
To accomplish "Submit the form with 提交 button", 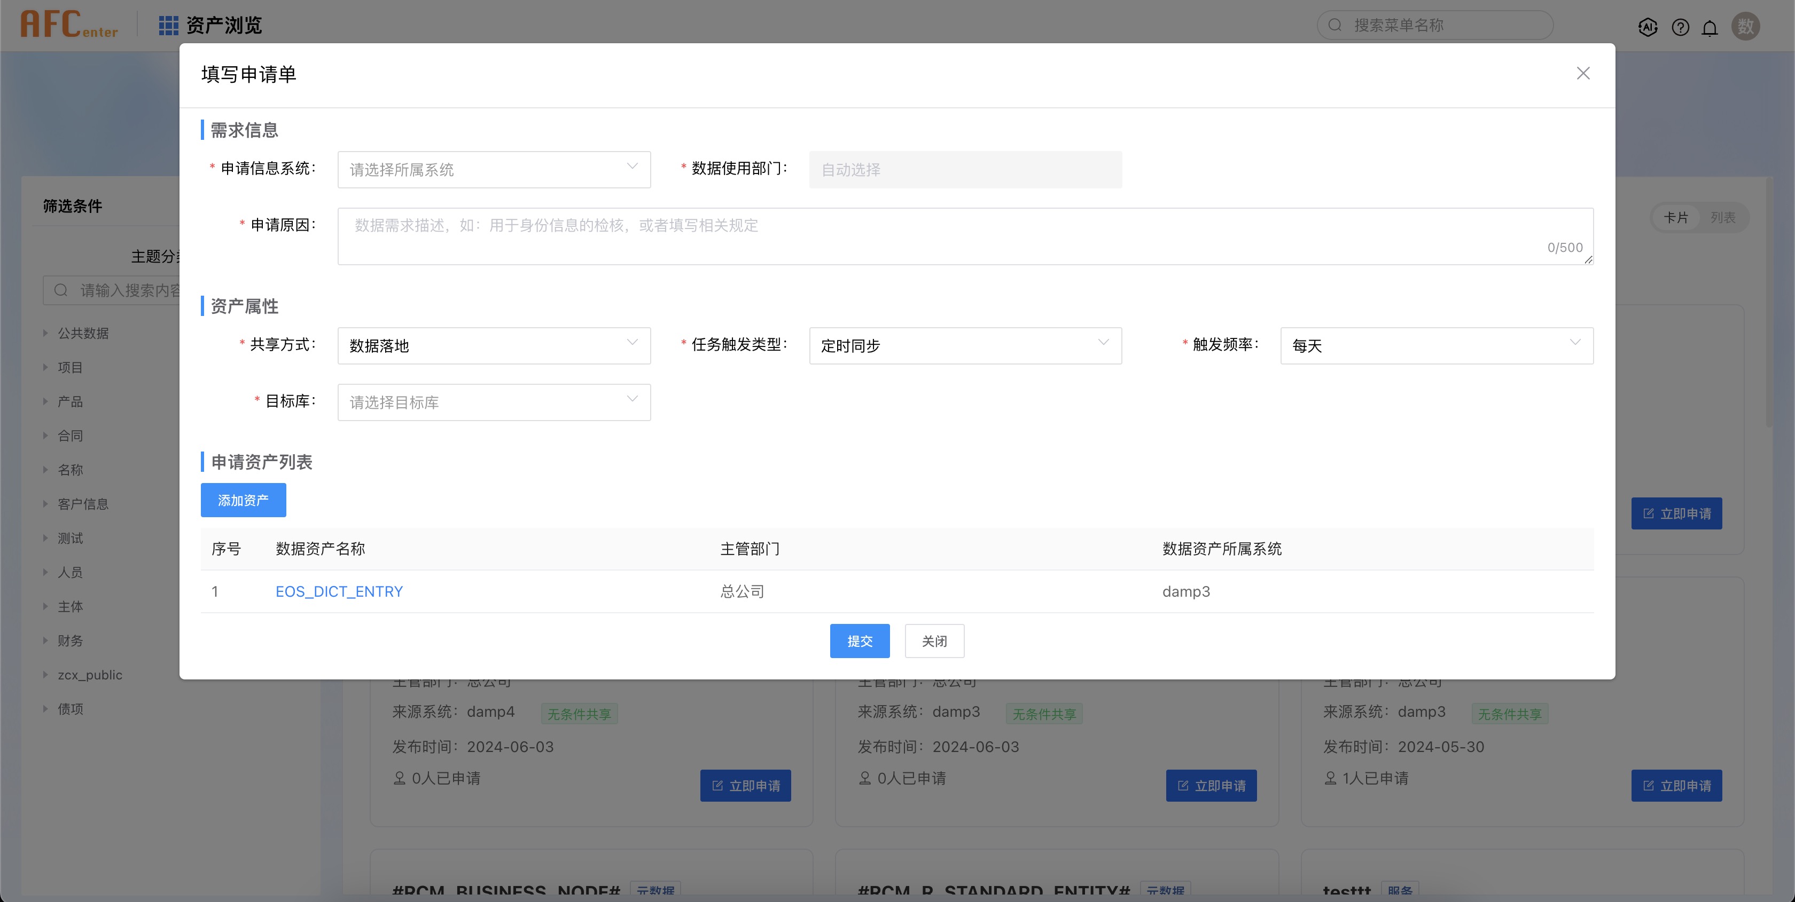I will pyautogui.click(x=859, y=641).
